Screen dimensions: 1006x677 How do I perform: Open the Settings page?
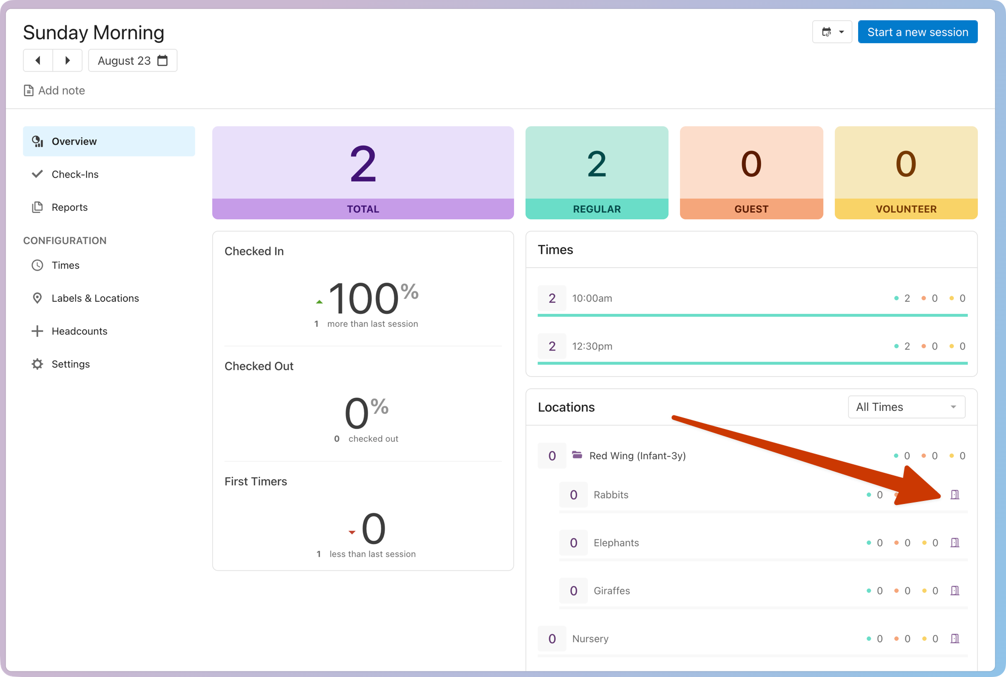(109, 364)
